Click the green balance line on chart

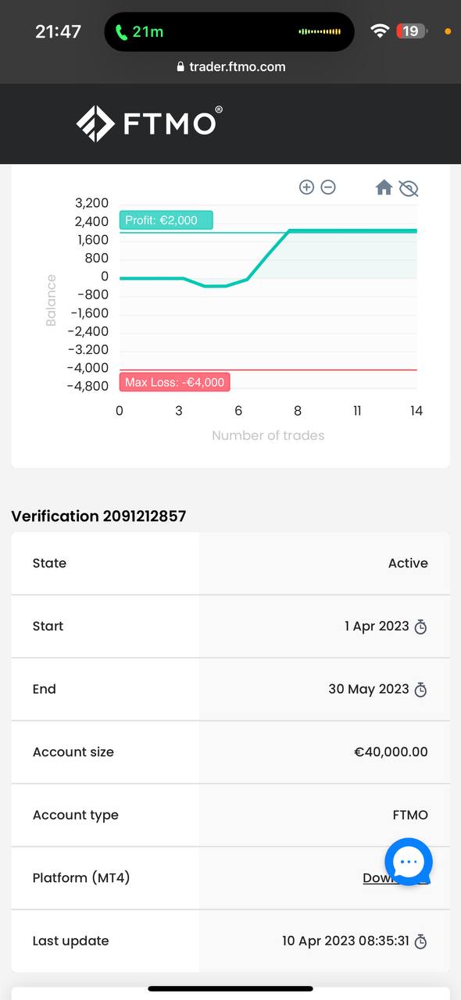tap(267, 255)
